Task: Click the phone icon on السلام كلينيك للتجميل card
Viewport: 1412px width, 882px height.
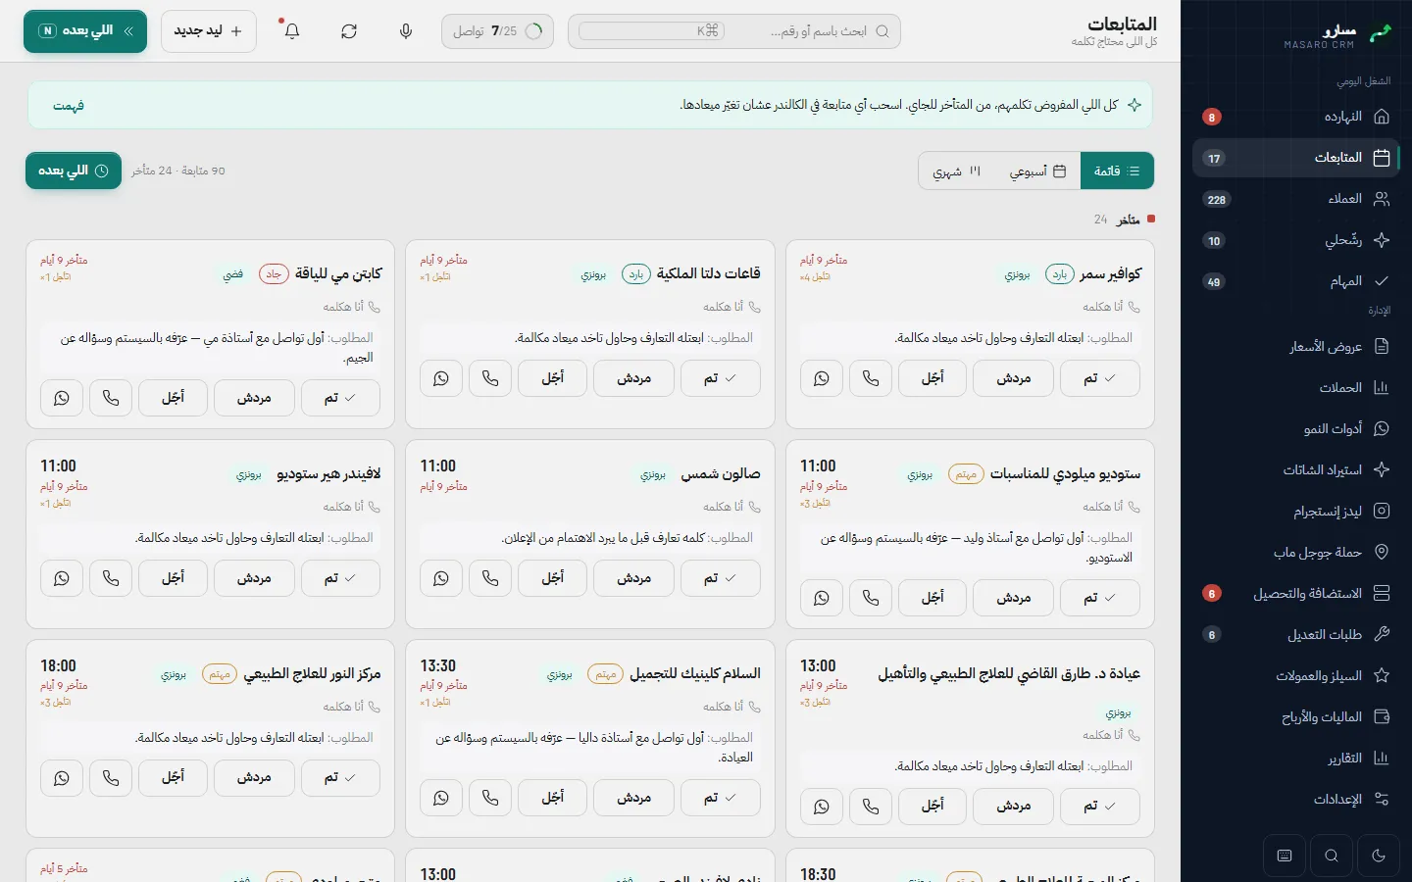Action: 490,798
